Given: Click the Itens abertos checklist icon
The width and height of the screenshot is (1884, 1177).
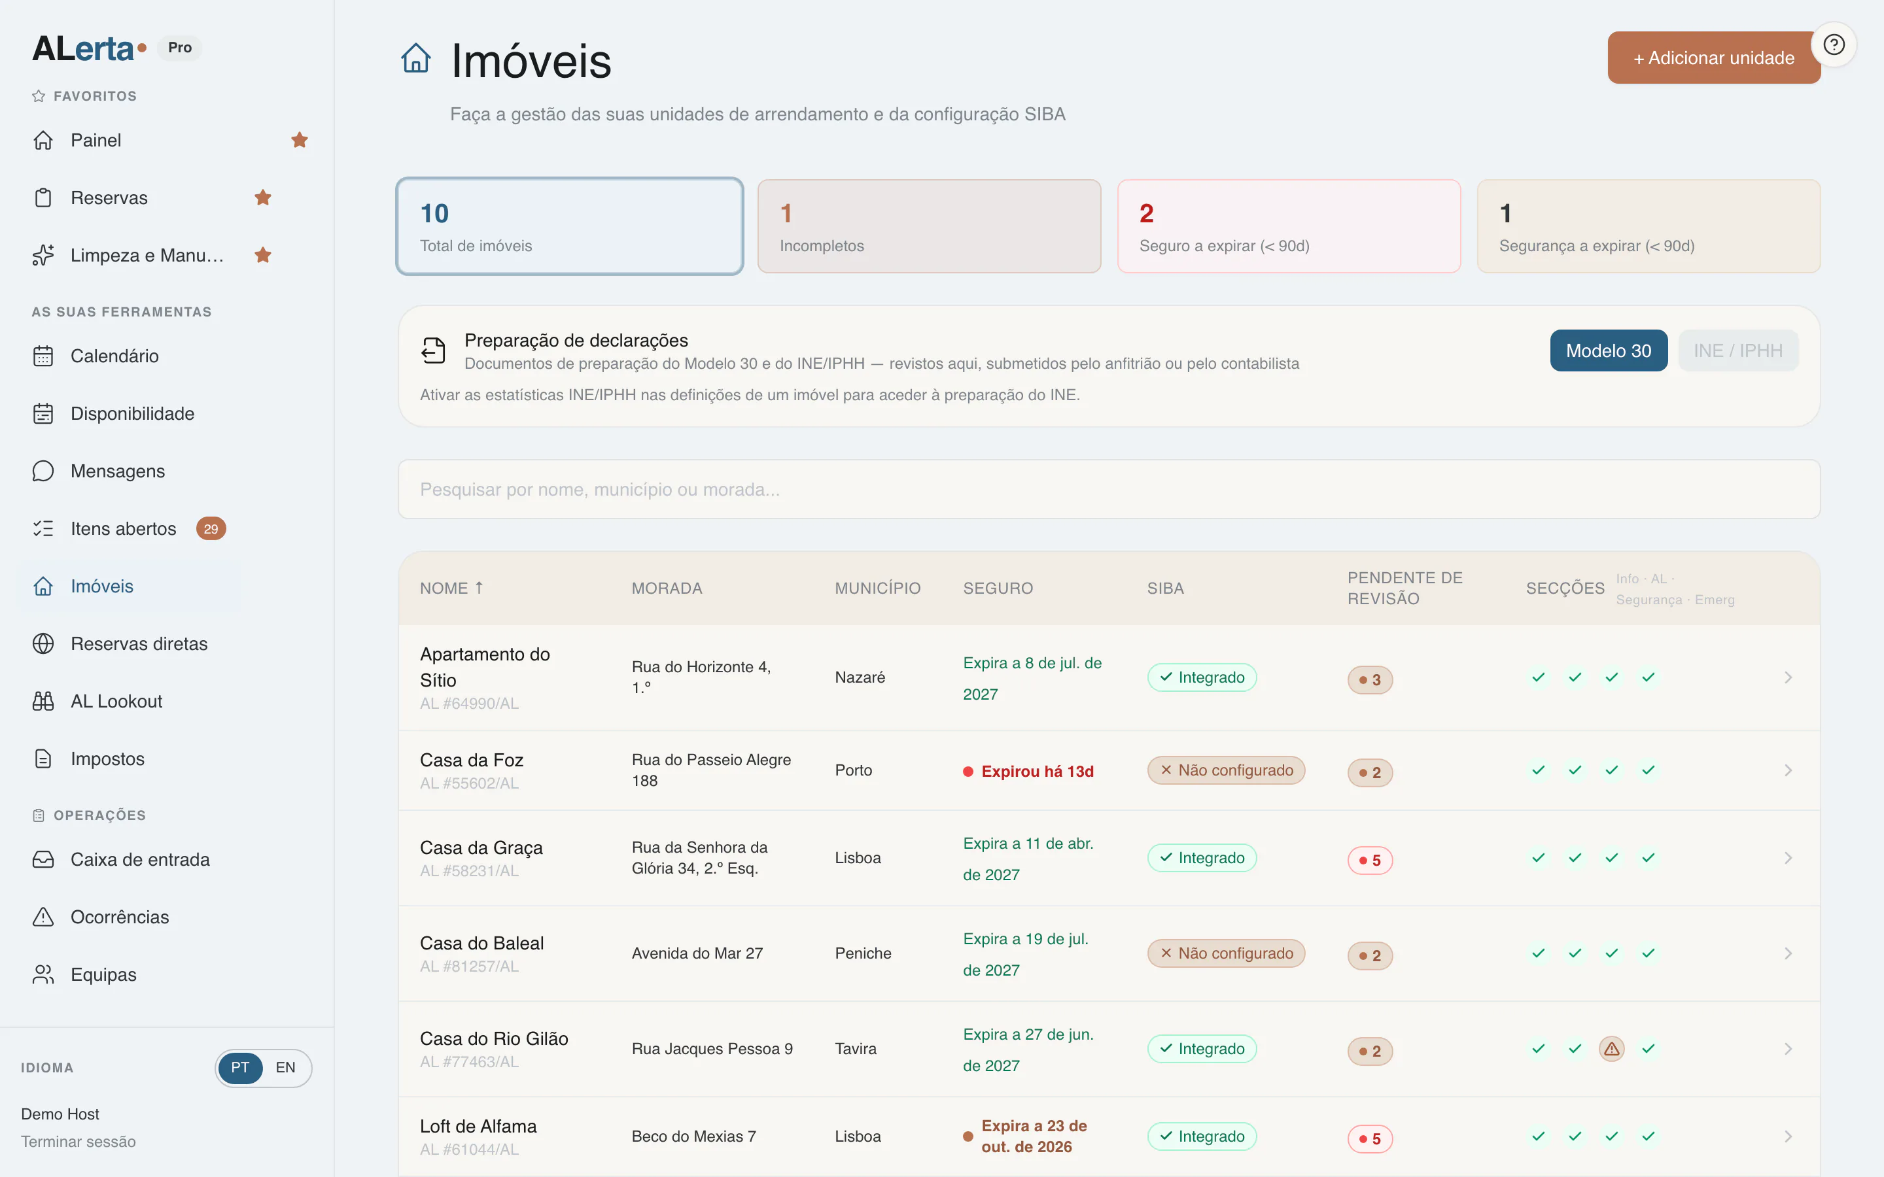Looking at the screenshot, I should point(44,528).
